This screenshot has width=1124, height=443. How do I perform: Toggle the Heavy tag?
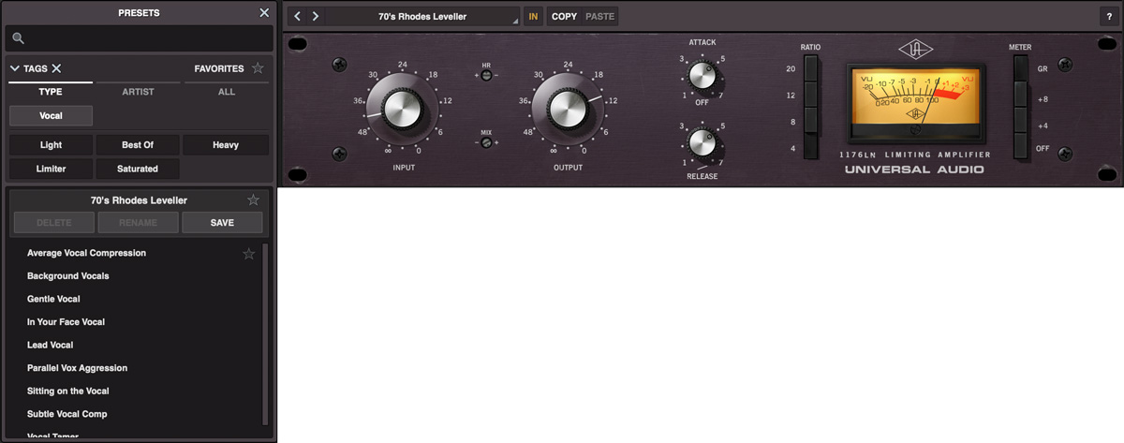[226, 145]
